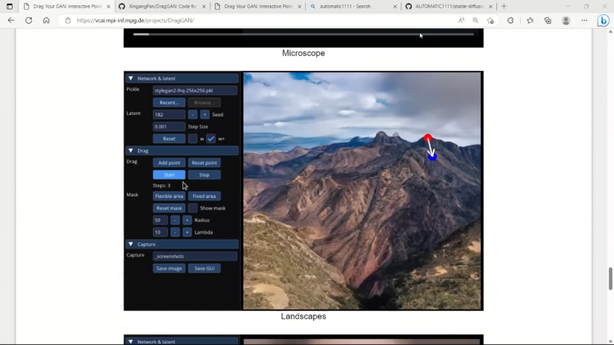
Task: Seek the Microscope video progress bar
Action: pyautogui.click(x=303, y=34)
